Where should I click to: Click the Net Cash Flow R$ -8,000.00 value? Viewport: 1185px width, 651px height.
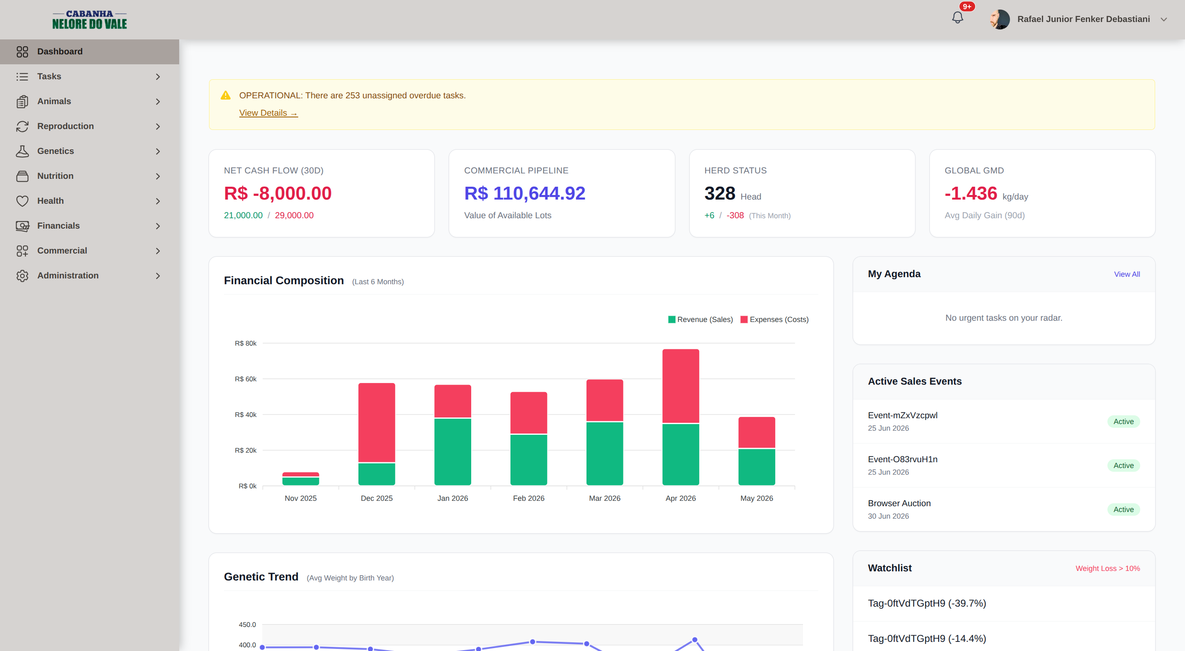(277, 193)
